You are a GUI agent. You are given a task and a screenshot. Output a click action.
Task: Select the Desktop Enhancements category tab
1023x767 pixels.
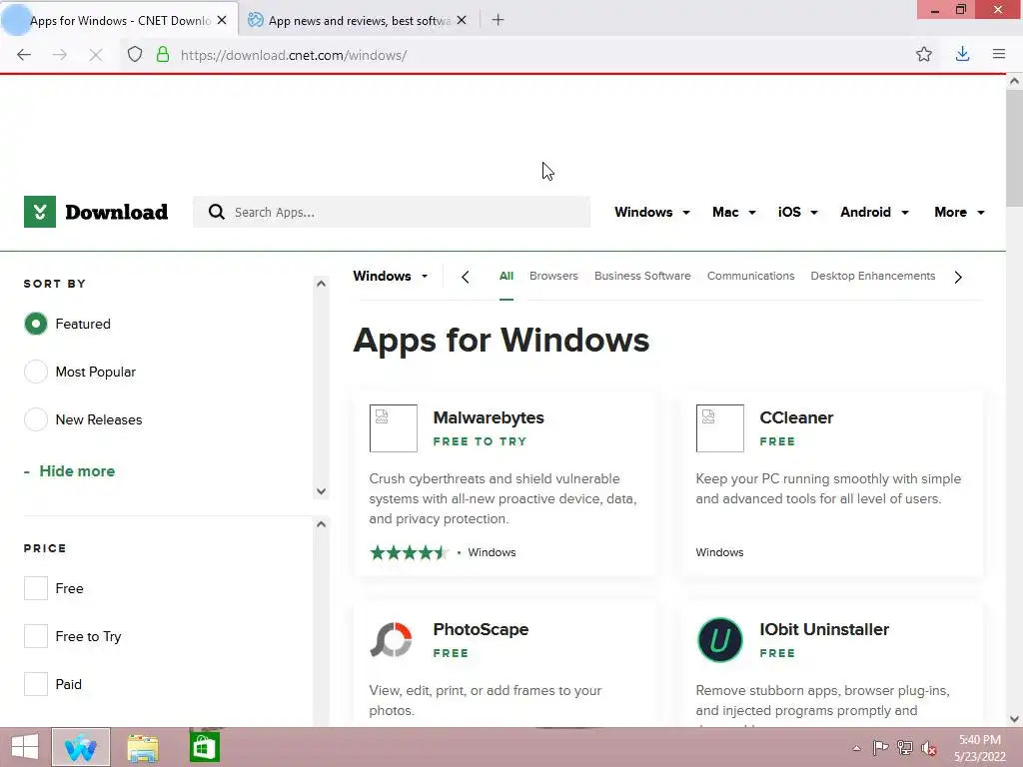click(873, 276)
